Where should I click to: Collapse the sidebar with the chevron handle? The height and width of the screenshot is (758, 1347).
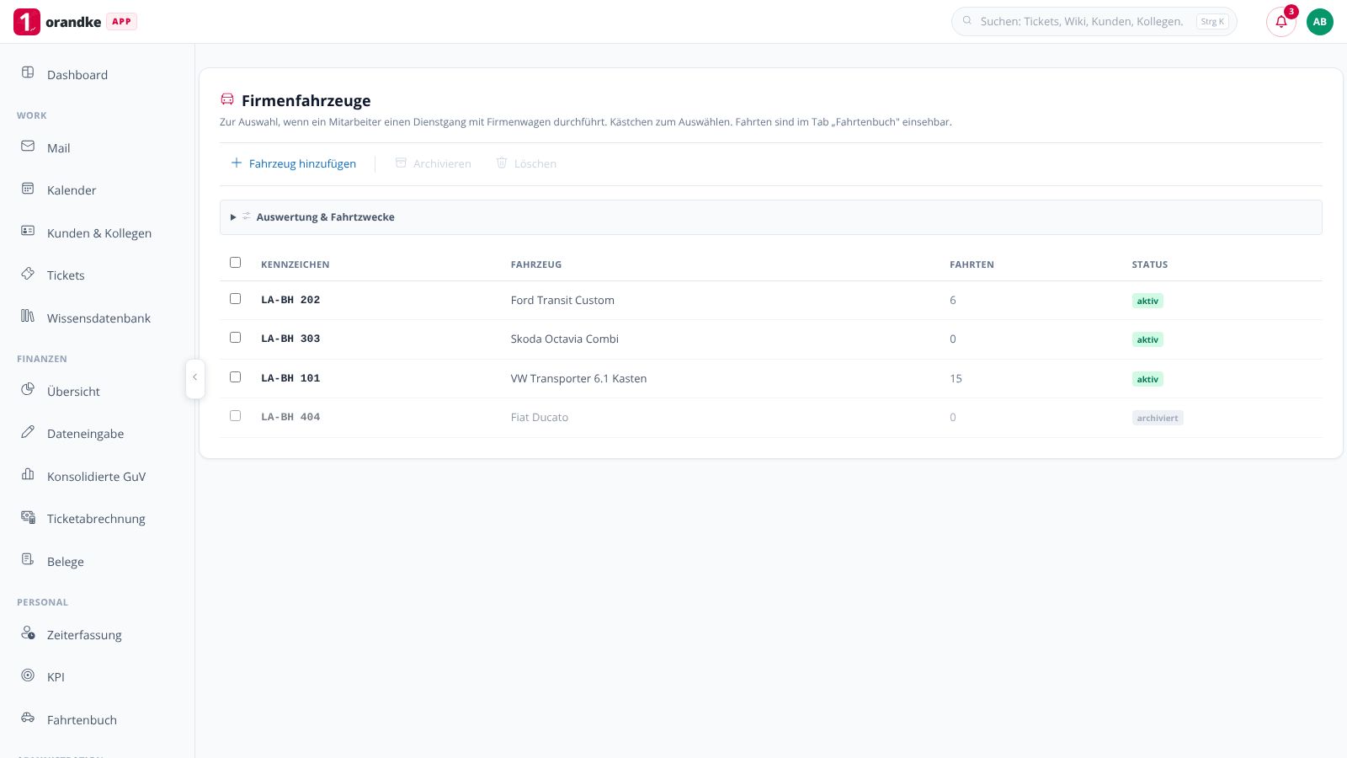(194, 377)
